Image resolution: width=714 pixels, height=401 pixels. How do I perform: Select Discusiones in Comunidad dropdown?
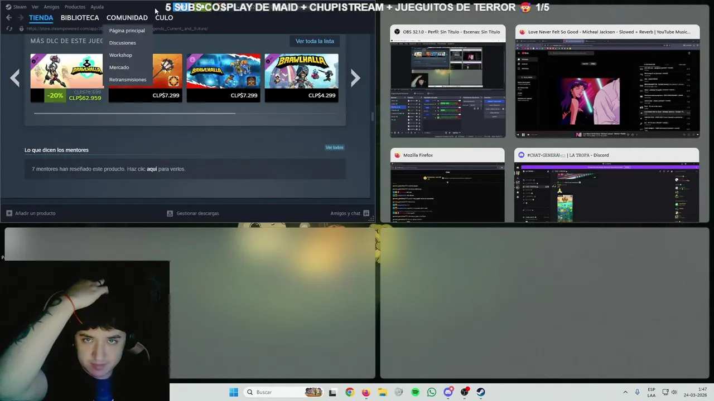coord(123,43)
